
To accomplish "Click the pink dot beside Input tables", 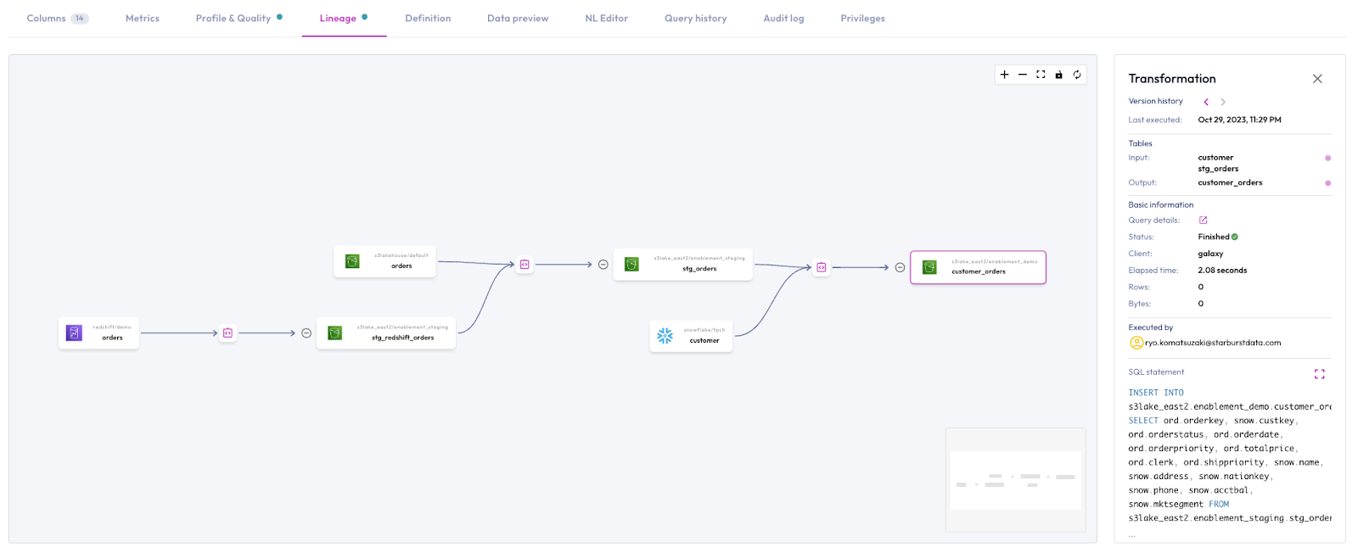I will point(1327,158).
